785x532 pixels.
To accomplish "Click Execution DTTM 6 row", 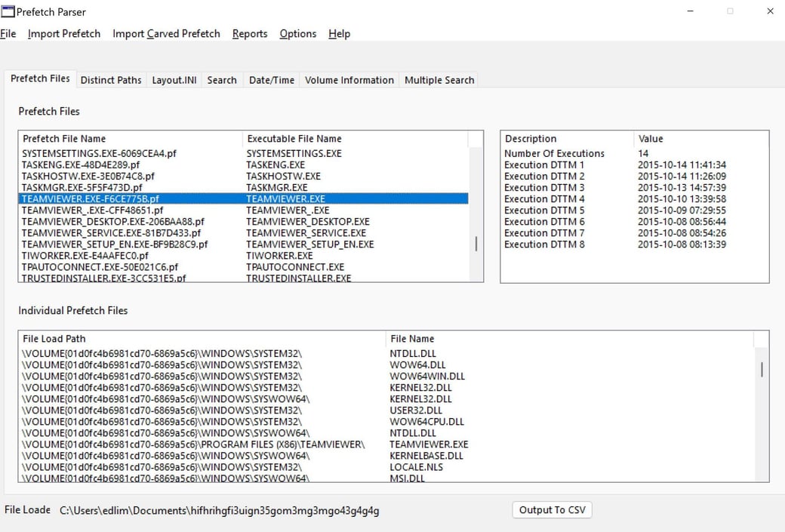I will [634, 222].
